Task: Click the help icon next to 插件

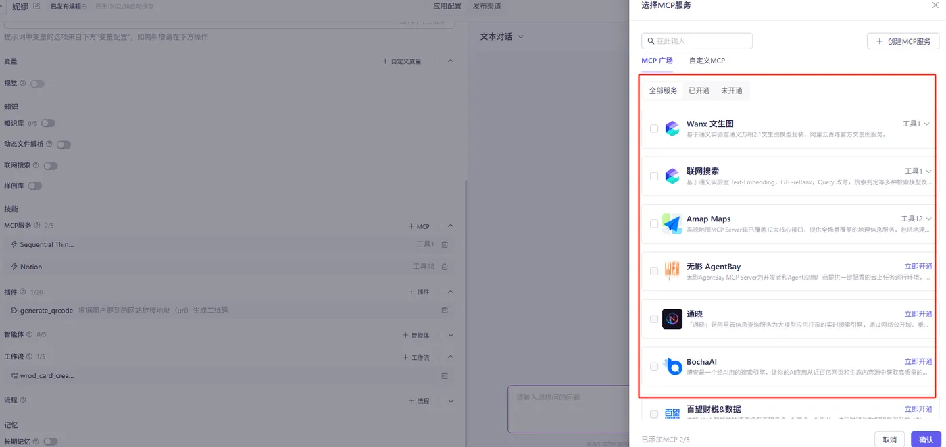Action: pos(23,292)
